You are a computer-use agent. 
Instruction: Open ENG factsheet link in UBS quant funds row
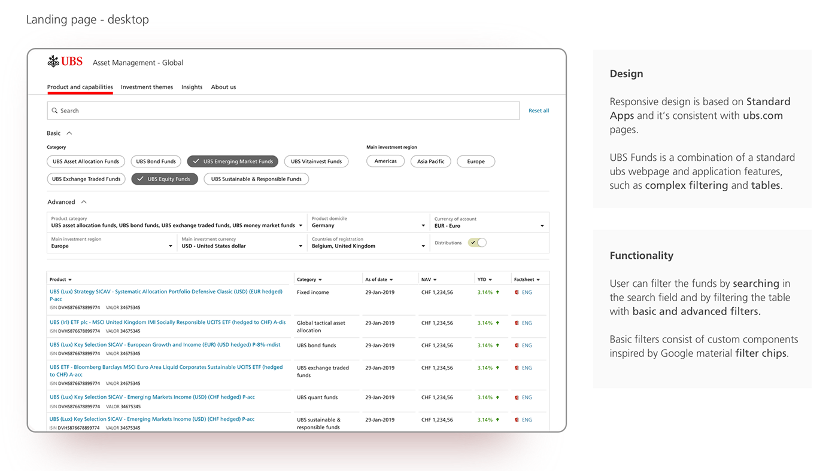tap(527, 397)
